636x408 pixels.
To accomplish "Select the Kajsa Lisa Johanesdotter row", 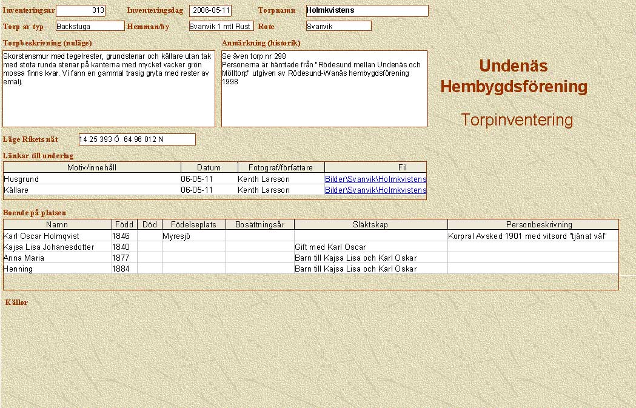I will [58, 247].
